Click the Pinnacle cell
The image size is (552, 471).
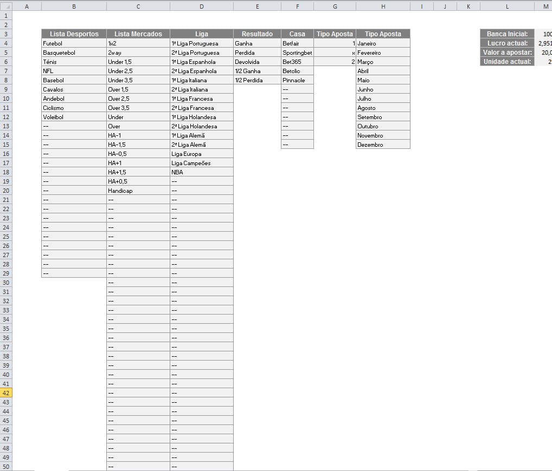pyautogui.click(x=297, y=80)
